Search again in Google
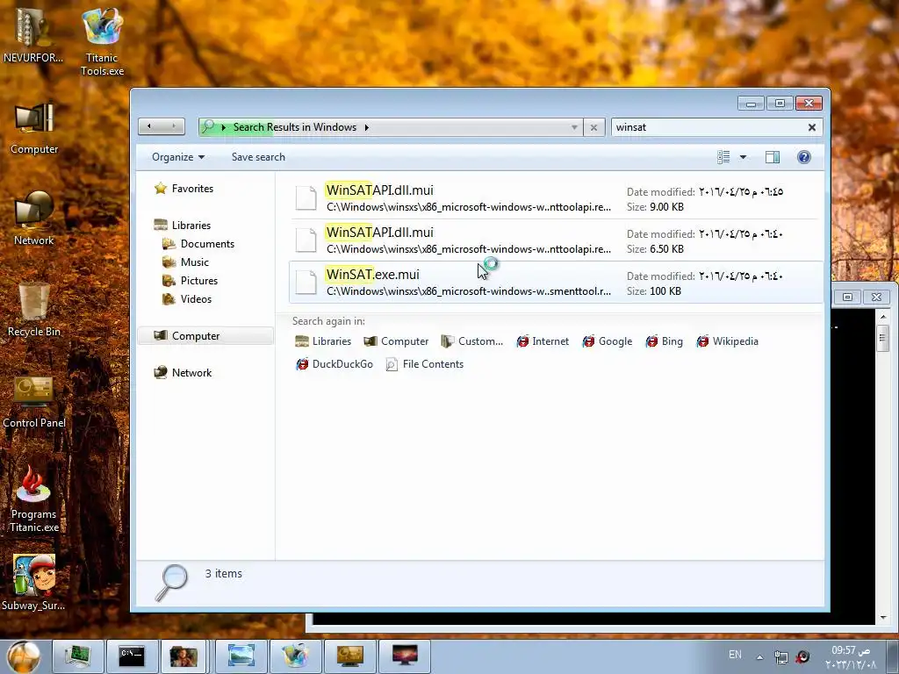 608,341
